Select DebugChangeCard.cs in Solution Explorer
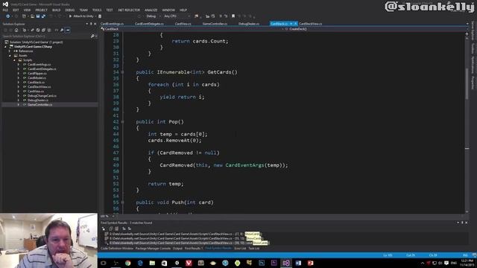Viewport: 477px width, 268px height. coord(42,96)
